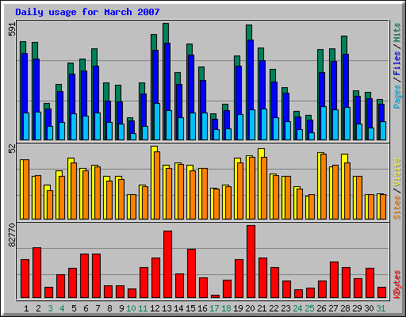Click weekend day label 3
This screenshot has height=317, width=406.
pyautogui.click(x=50, y=308)
